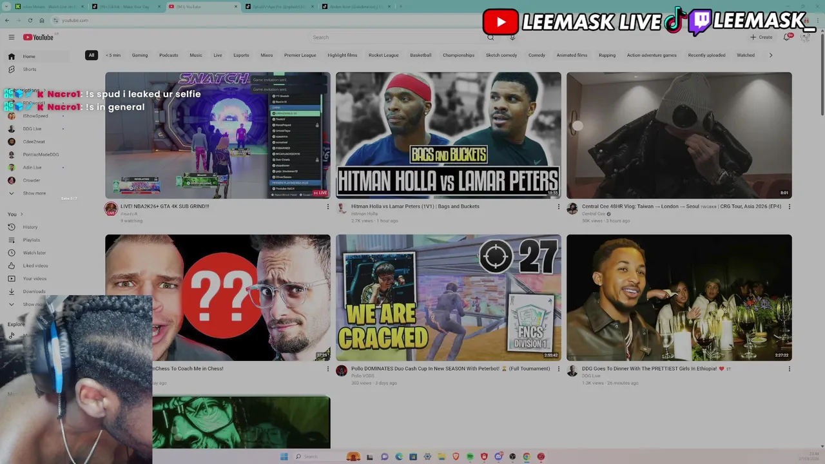Open more options for DDG dinner video

click(x=789, y=369)
